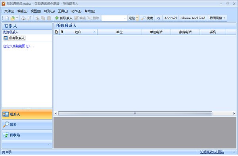Viewport: 238px width, 156px height.
Task: Expand the 定位 dropdown arrow
Action: tap(137, 18)
